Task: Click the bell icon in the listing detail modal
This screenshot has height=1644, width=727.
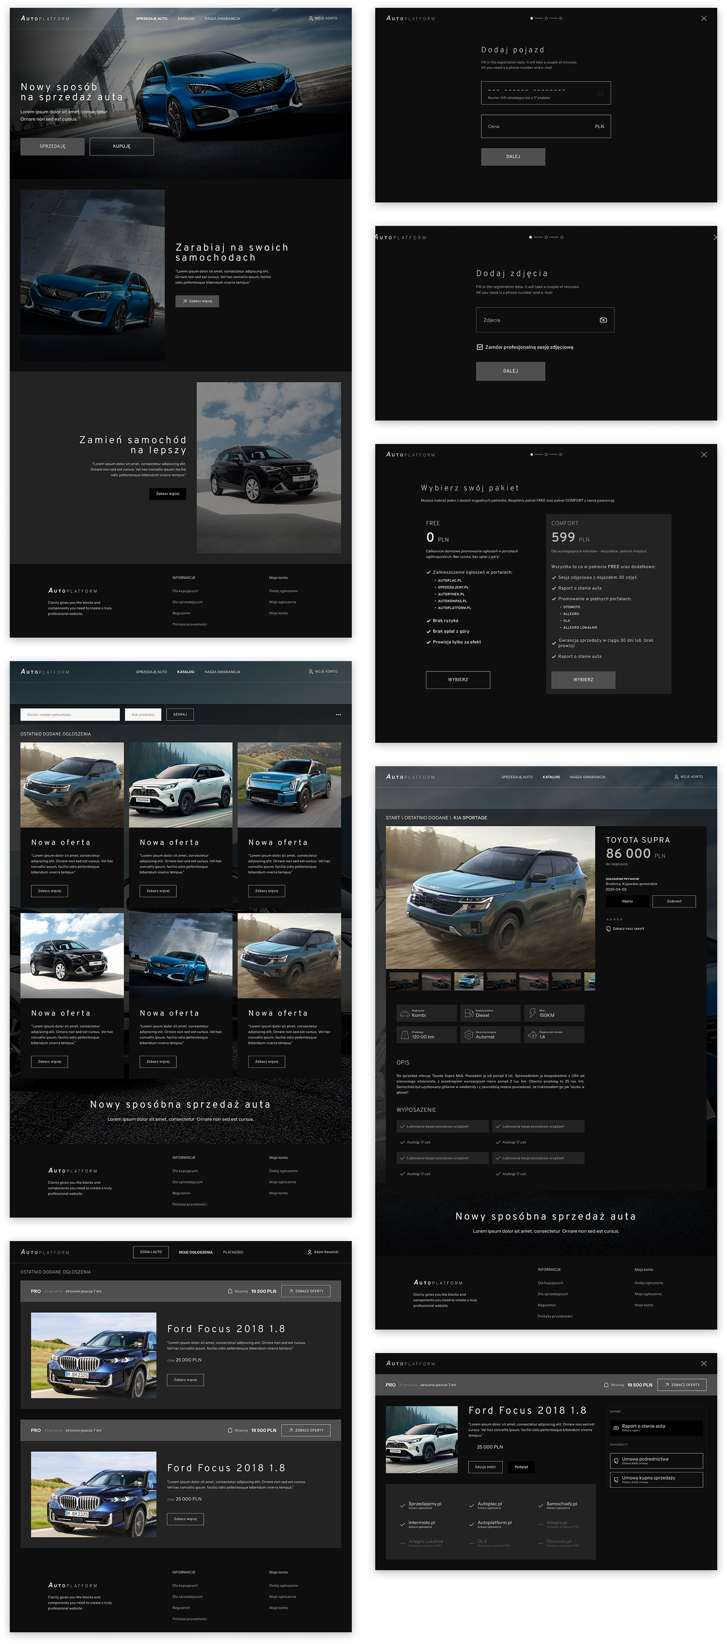Action: tap(606, 1385)
